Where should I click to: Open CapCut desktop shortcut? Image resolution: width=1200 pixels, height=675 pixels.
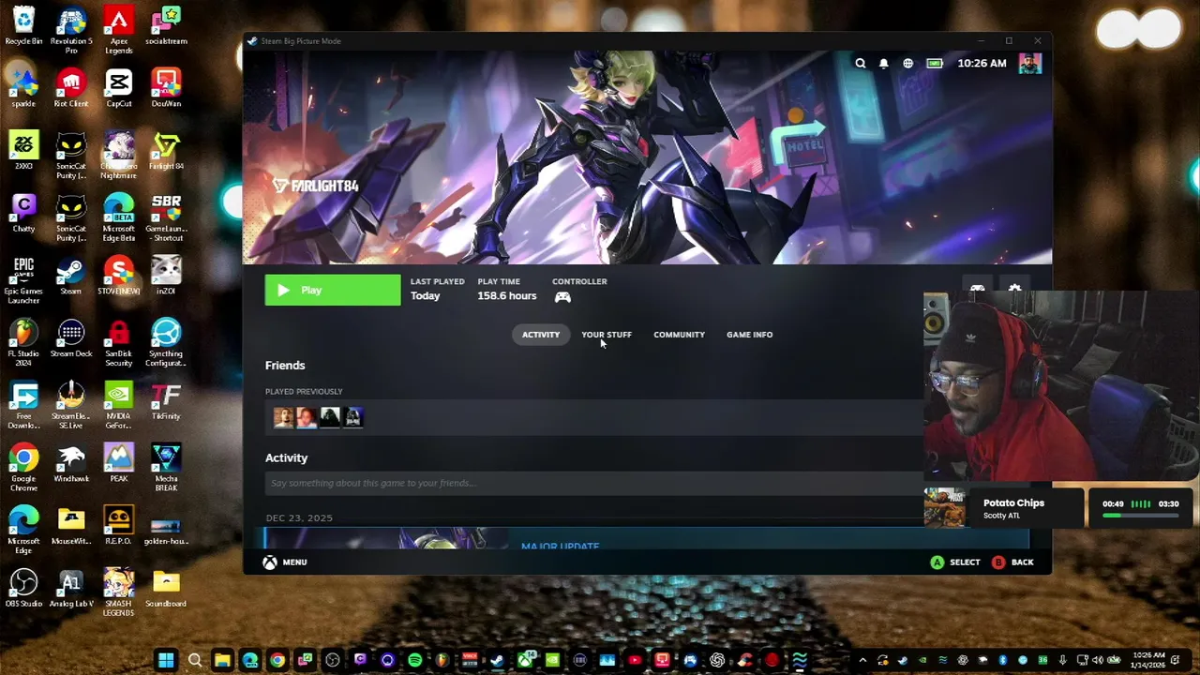119,88
